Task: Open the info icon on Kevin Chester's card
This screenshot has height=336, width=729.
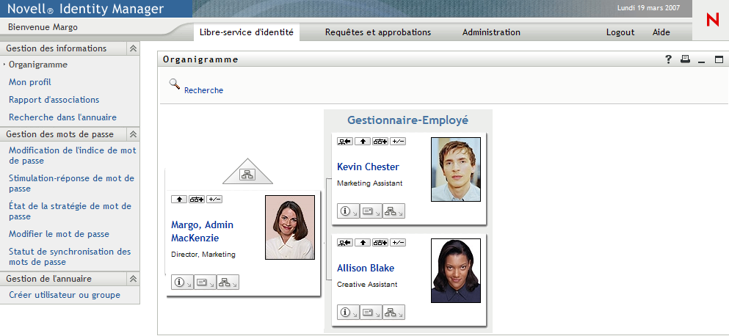Action: click(348, 211)
